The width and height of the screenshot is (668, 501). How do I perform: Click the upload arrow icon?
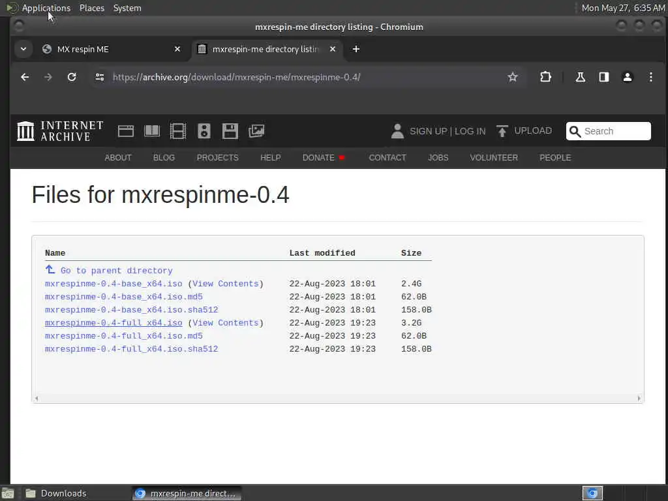(x=502, y=131)
